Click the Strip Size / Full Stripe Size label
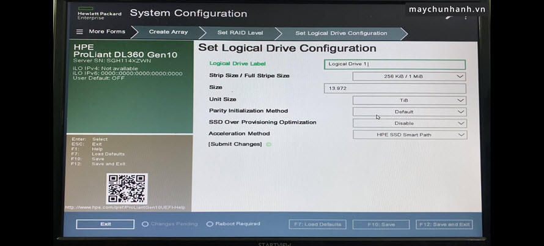The width and height of the screenshot is (544, 246). 249,75
